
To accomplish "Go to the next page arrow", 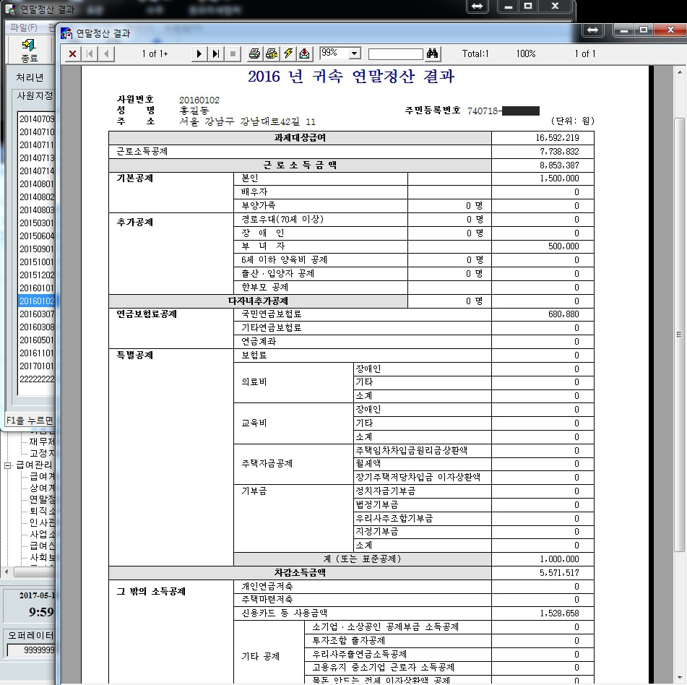I will (199, 53).
